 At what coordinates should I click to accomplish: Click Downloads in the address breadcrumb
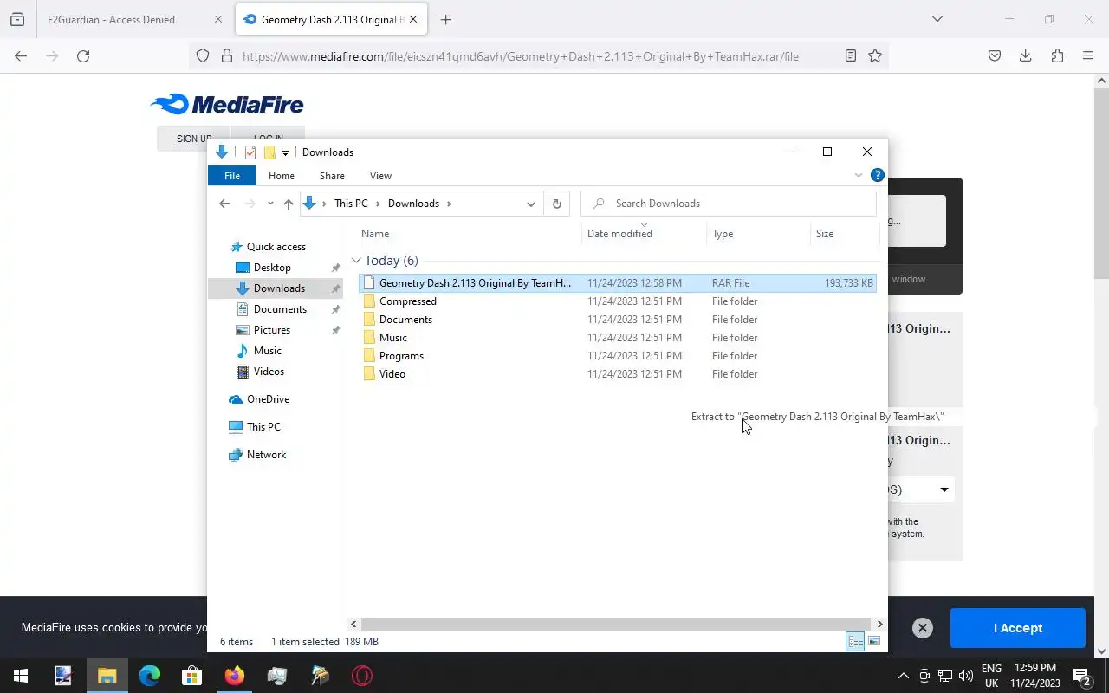[413, 204]
